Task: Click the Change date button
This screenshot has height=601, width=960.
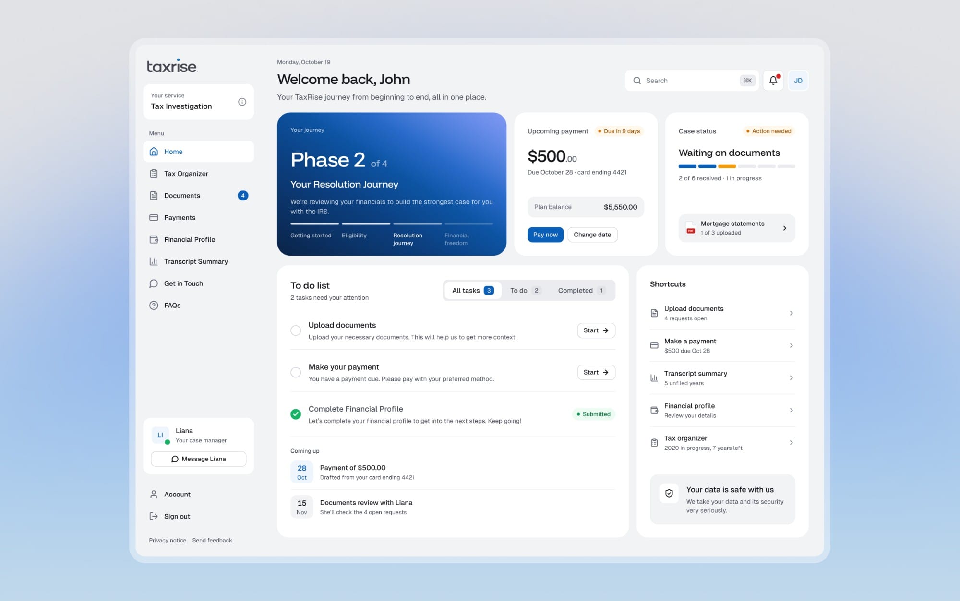Action: (592, 235)
